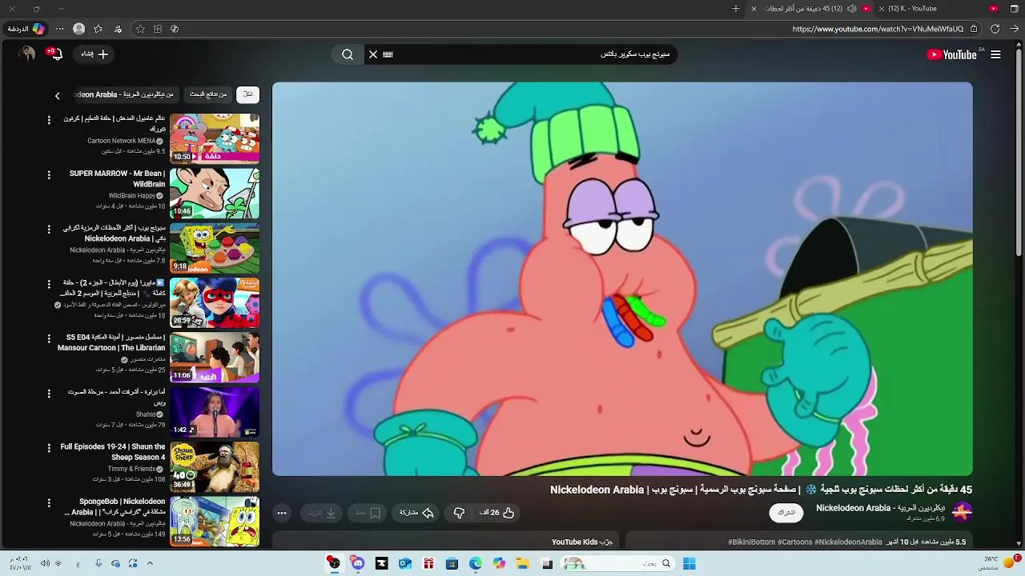Select the 'From search results' filter chip
This screenshot has height=576, width=1025.
click(208, 94)
